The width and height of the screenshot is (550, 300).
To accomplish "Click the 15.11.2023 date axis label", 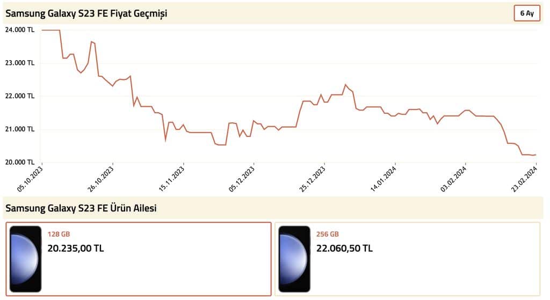I will click(x=172, y=179).
